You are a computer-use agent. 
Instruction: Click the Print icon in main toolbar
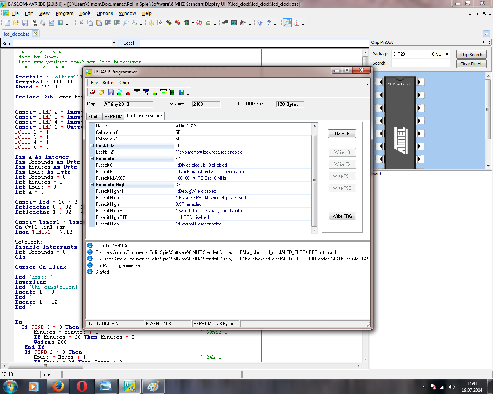click(x=43, y=23)
